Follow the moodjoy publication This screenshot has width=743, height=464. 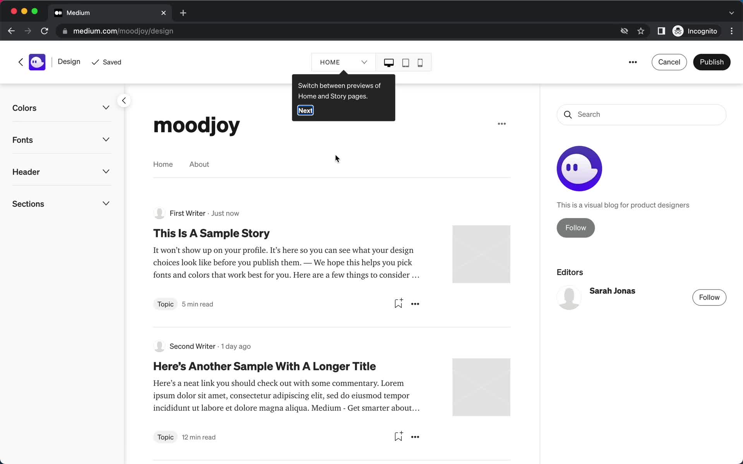(x=575, y=227)
